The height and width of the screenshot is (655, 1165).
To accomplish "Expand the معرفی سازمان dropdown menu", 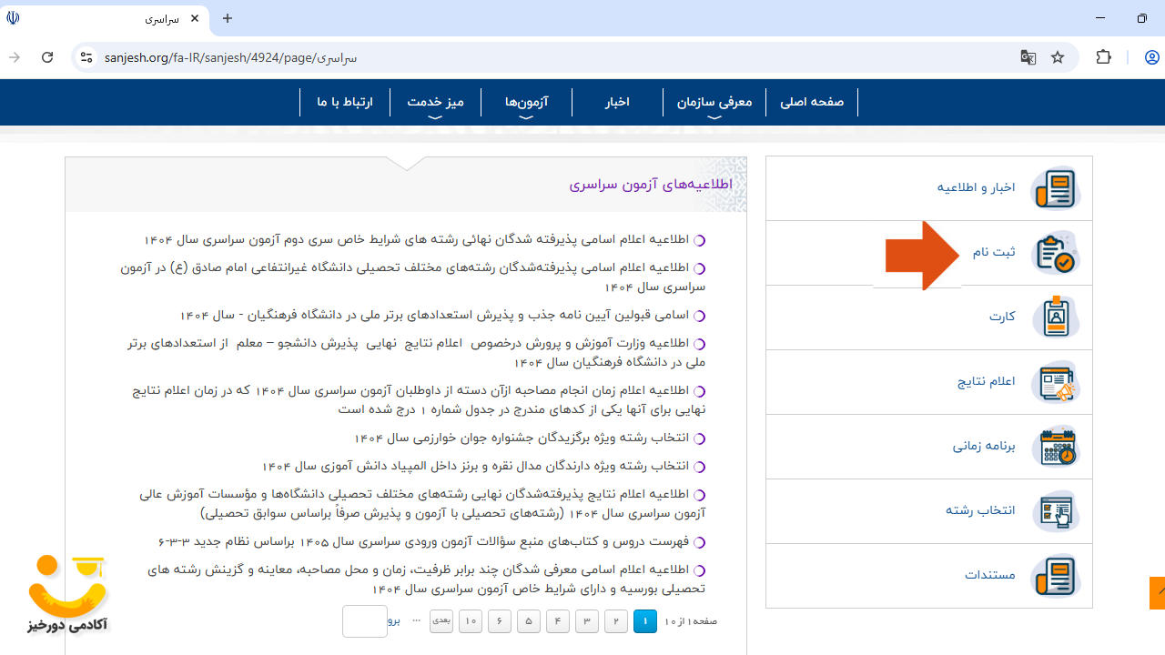I will click(x=714, y=102).
